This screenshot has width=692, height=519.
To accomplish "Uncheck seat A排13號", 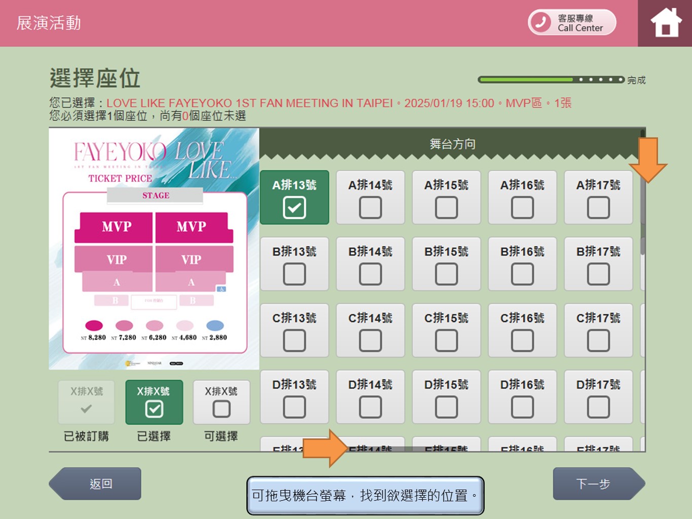I will point(294,207).
